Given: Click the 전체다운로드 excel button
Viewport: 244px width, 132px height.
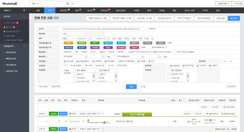Looking at the screenshot, I should [x=229, y=107].
